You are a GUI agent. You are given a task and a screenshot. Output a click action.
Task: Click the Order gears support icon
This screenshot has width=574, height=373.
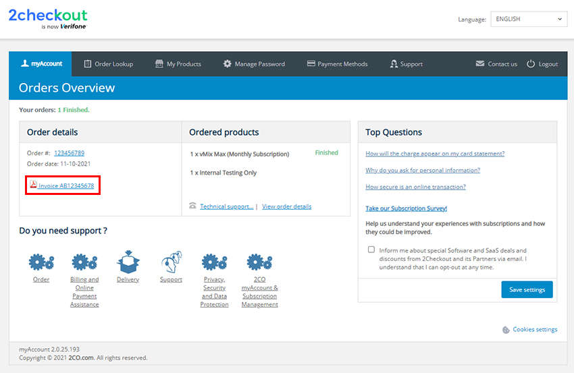pos(41,261)
